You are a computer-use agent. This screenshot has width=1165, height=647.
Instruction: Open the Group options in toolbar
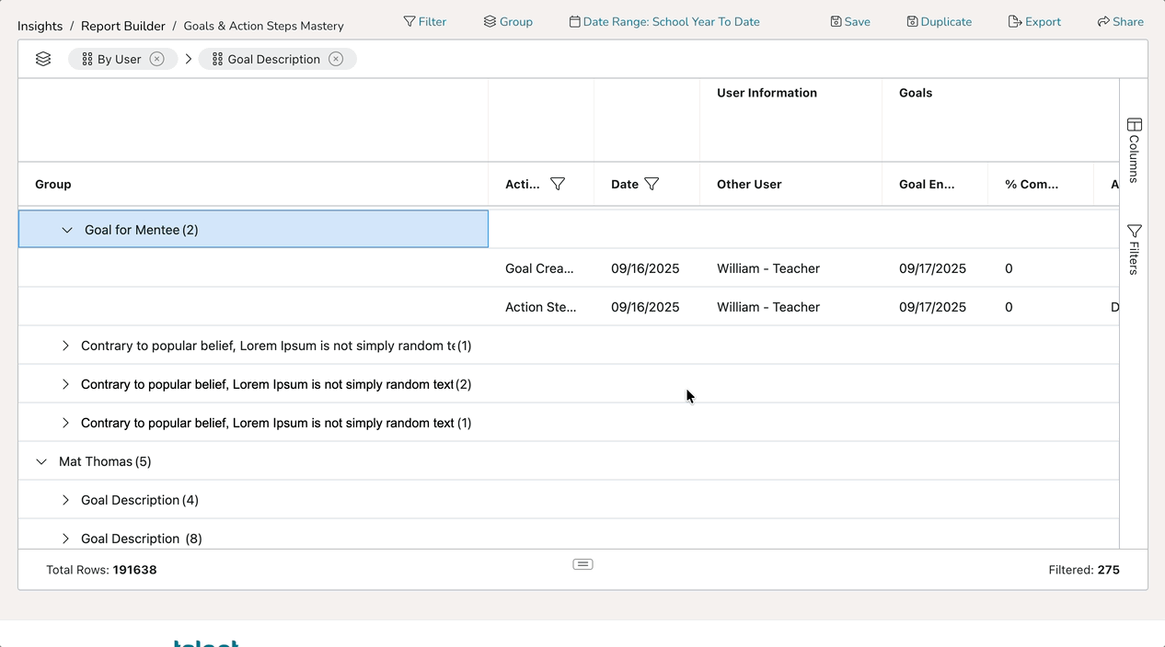(508, 21)
